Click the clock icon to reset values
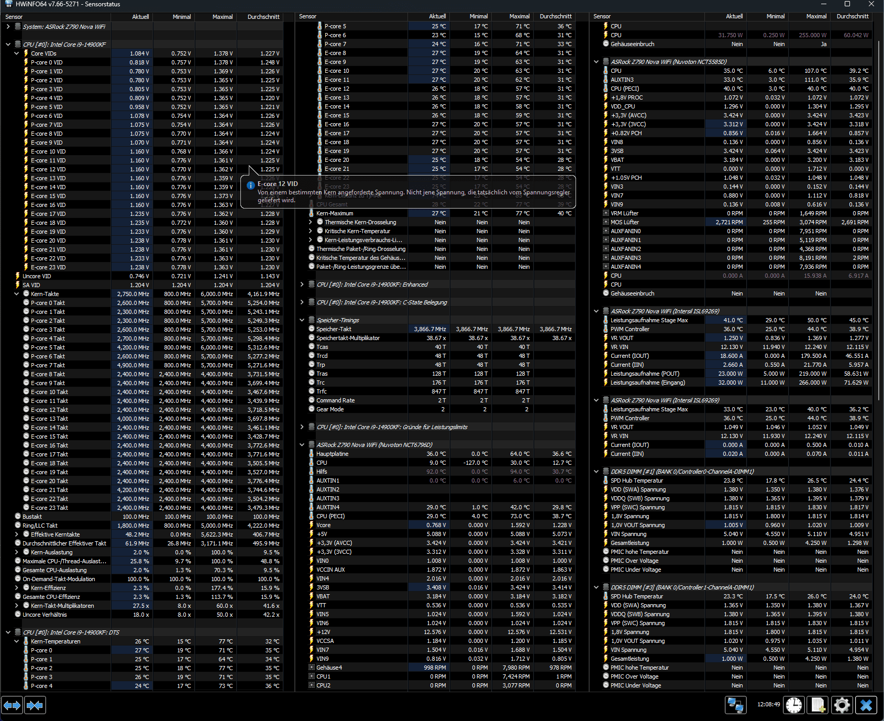Viewport: 884px width, 721px height. pos(793,705)
